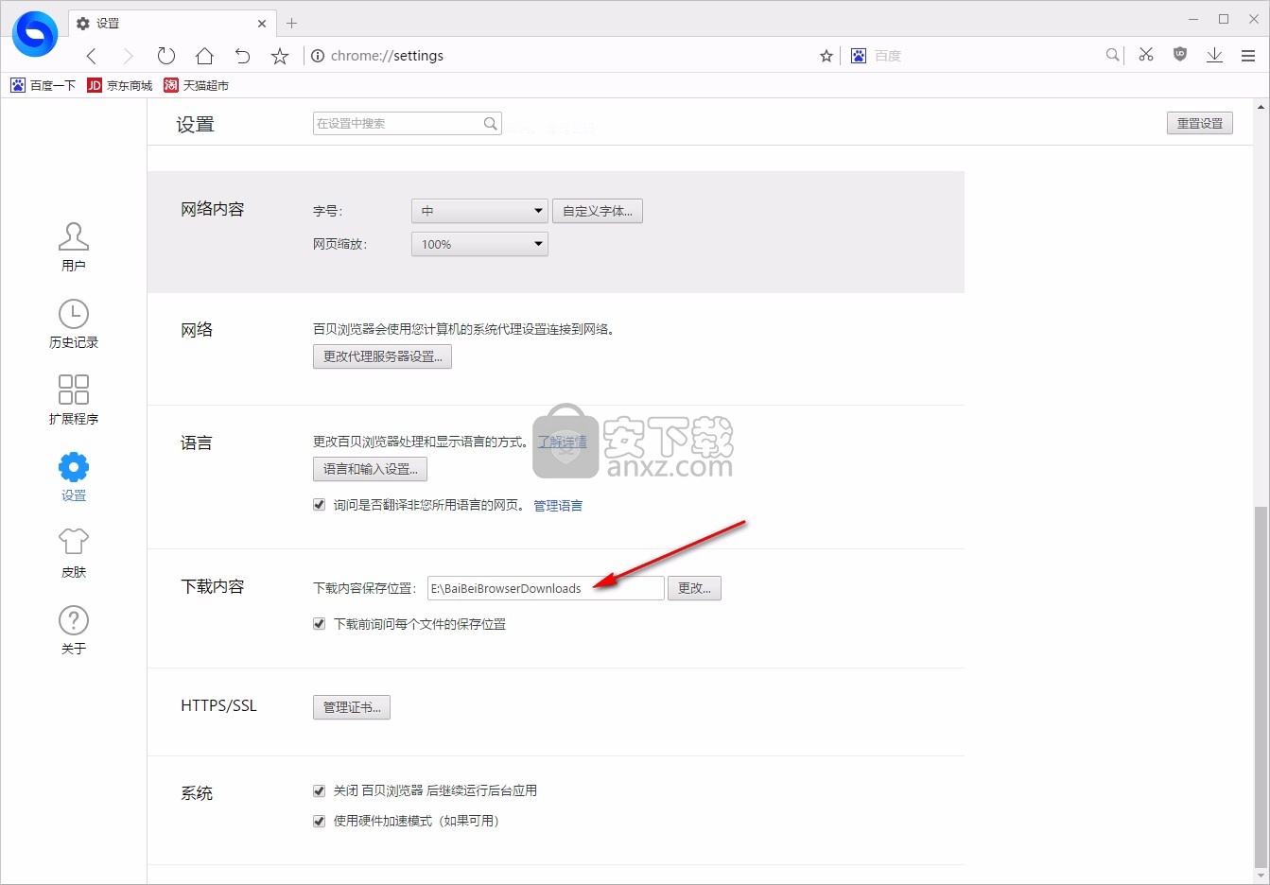Click the 下载内容 section heading
Viewport: 1270px width, 885px height.
[213, 586]
